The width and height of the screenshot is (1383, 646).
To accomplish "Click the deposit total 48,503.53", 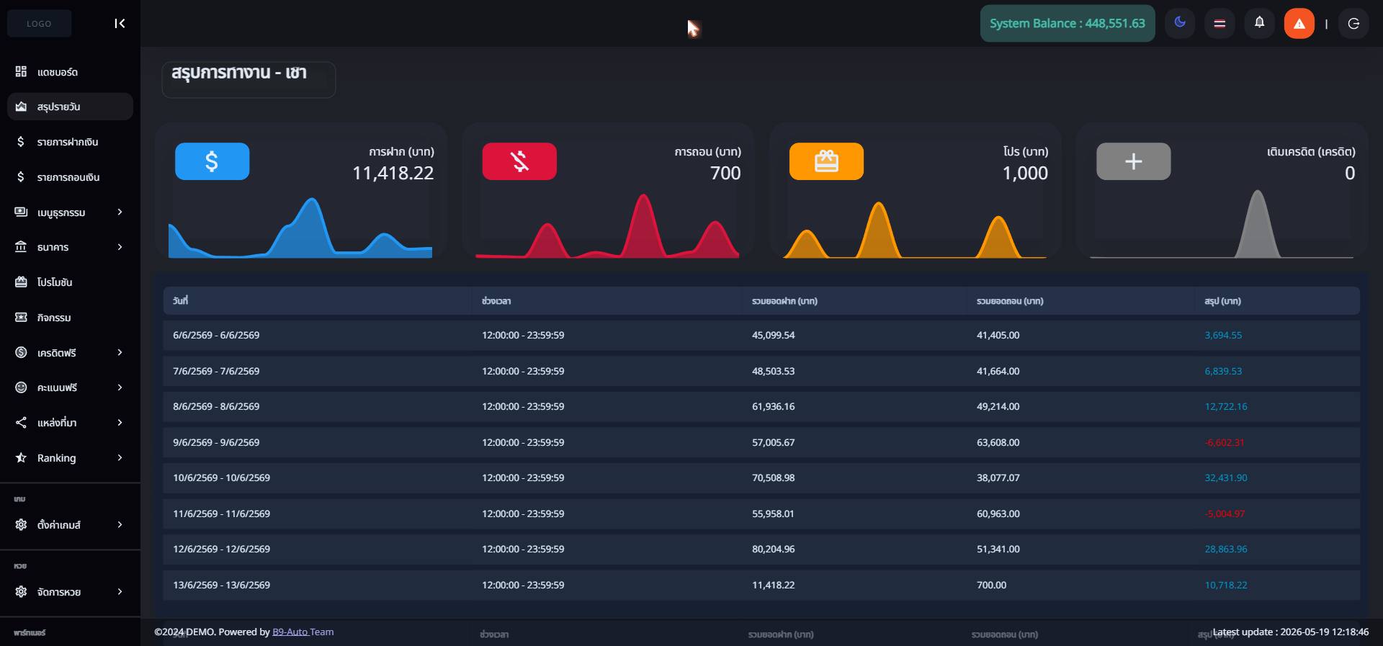I will point(774,372).
